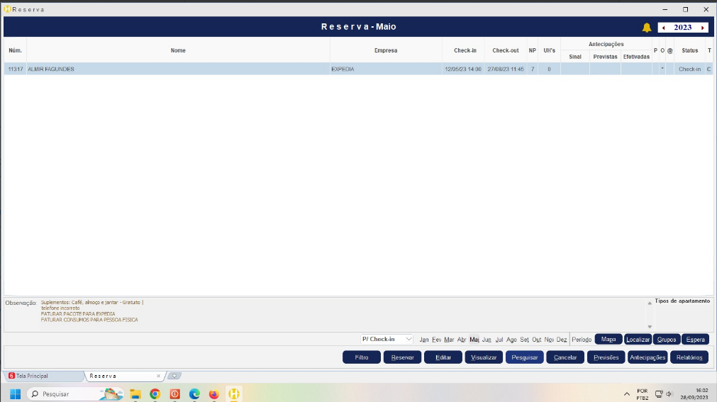
Task: Select the Jun month filter
Action: pos(487,340)
